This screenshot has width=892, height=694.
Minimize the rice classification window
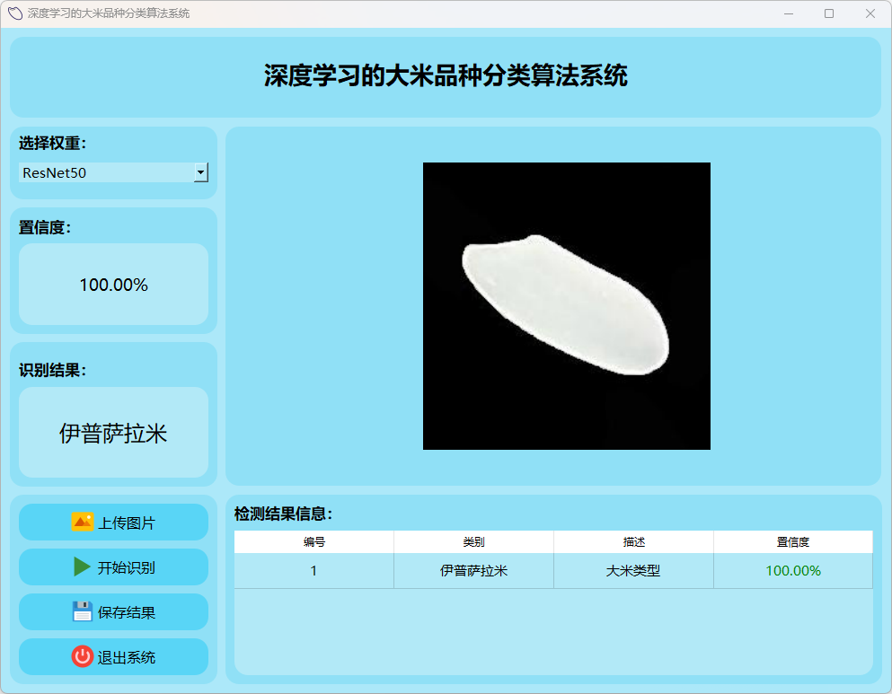point(789,13)
